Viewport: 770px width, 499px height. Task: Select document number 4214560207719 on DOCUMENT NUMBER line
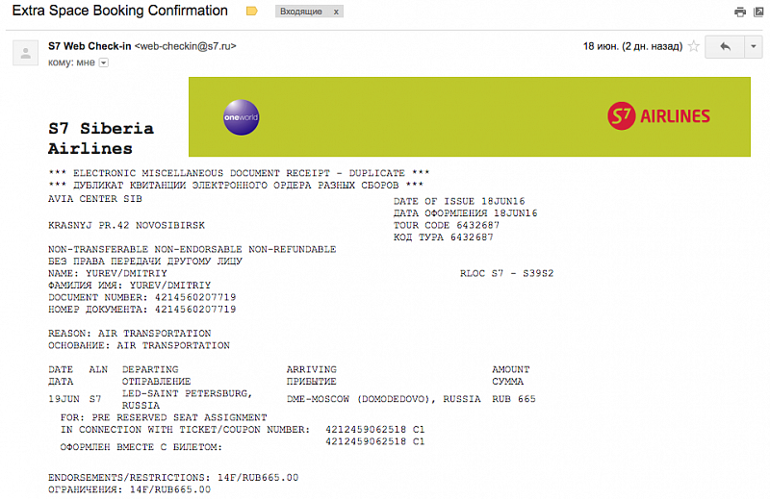pos(195,297)
